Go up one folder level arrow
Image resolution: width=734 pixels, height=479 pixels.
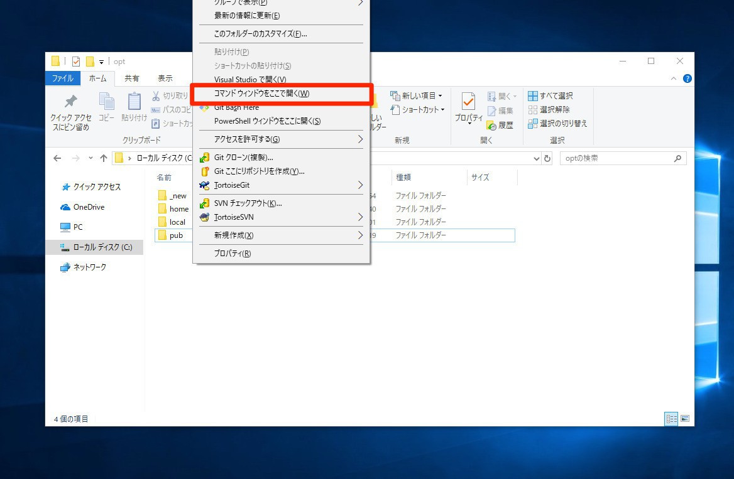(104, 158)
